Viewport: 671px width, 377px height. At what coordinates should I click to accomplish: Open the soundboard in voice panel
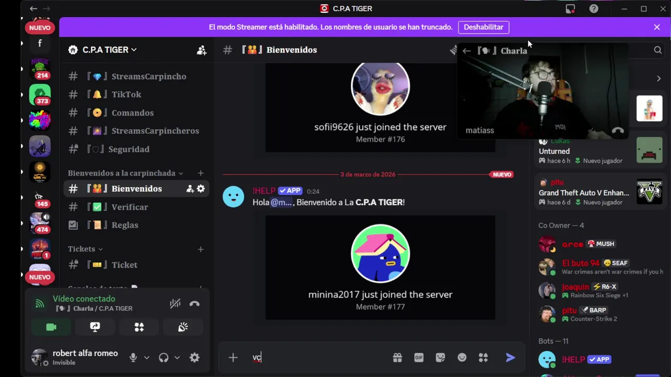coord(183,327)
